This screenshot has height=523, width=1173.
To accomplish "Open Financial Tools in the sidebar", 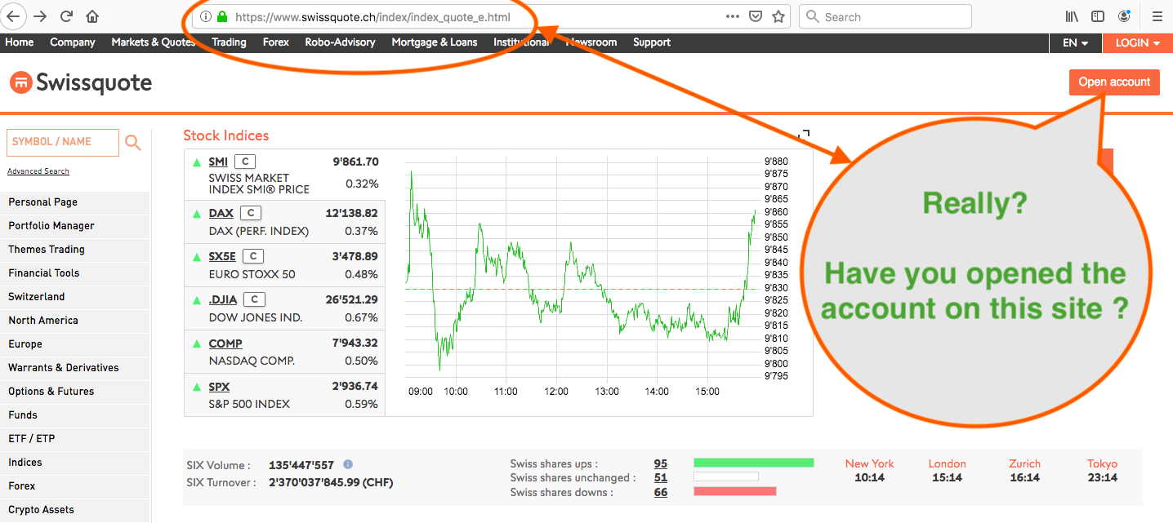I will [75, 273].
